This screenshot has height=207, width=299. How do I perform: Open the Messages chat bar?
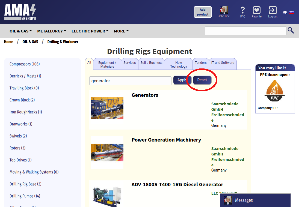tap(255, 200)
